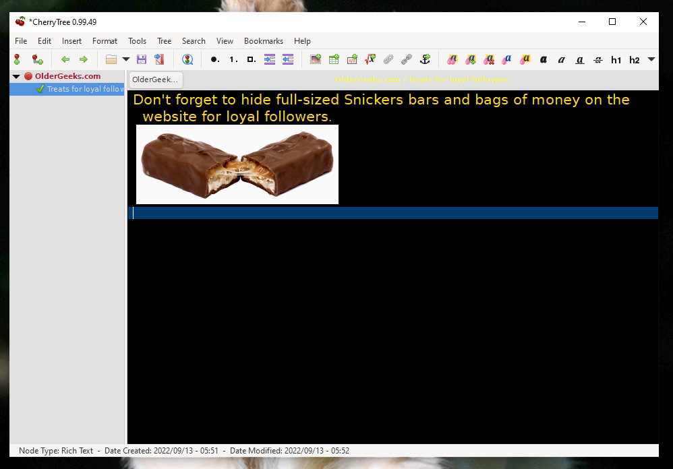Go forward to next node
This screenshot has height=469, width=673.
coord(84,59)
